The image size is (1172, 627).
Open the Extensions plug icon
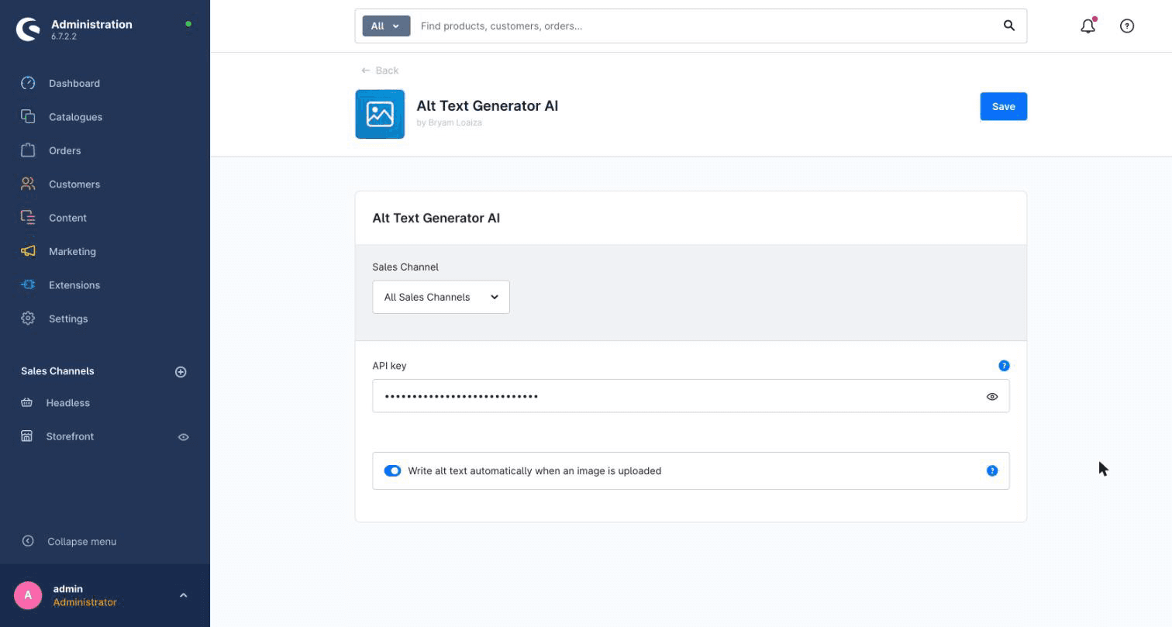click(x=28, y=284)
